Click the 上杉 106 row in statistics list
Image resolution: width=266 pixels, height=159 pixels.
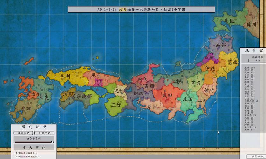tap(249, 67)
